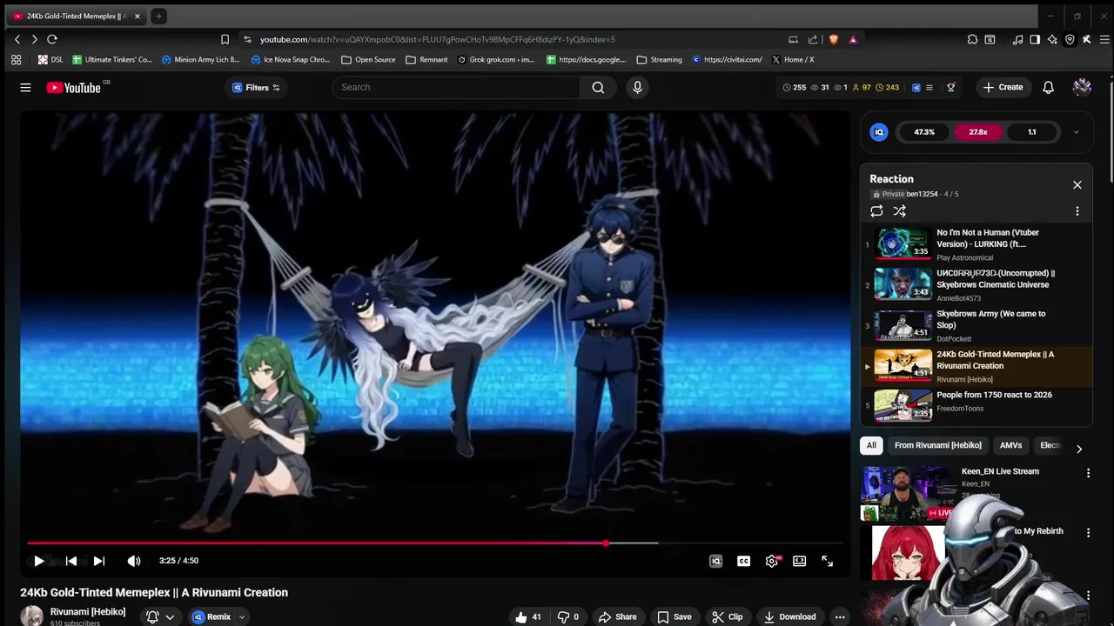Screen dimensions: 1114x626
Task: Like the video
Action: (x=527, y=616)
